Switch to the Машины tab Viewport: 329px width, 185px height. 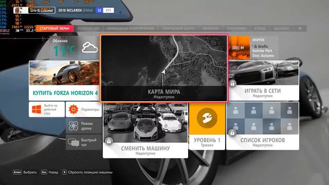pyautogui.click(x=210, y=29)
